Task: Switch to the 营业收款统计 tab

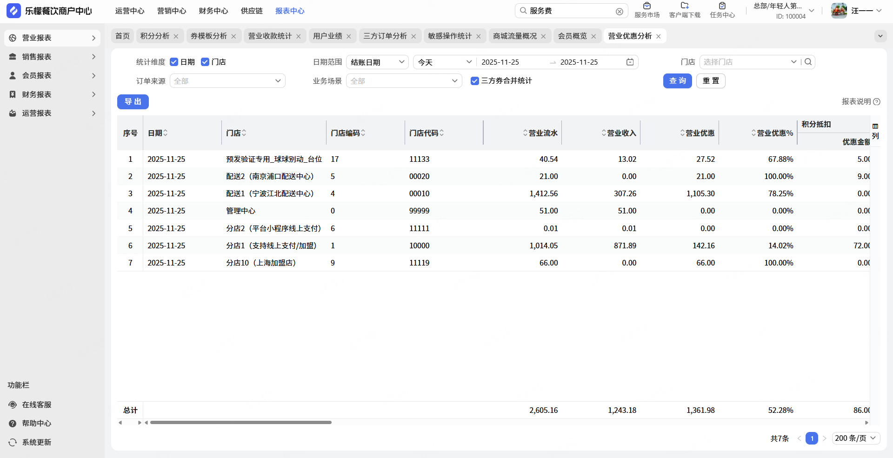Action: tap(270, 36)
